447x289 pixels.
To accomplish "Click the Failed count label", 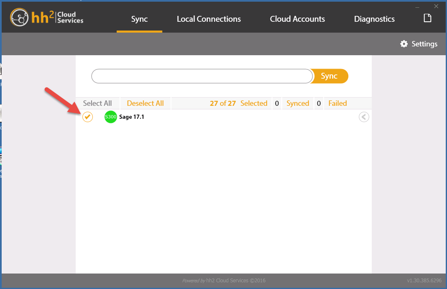I will pos(337,103).
